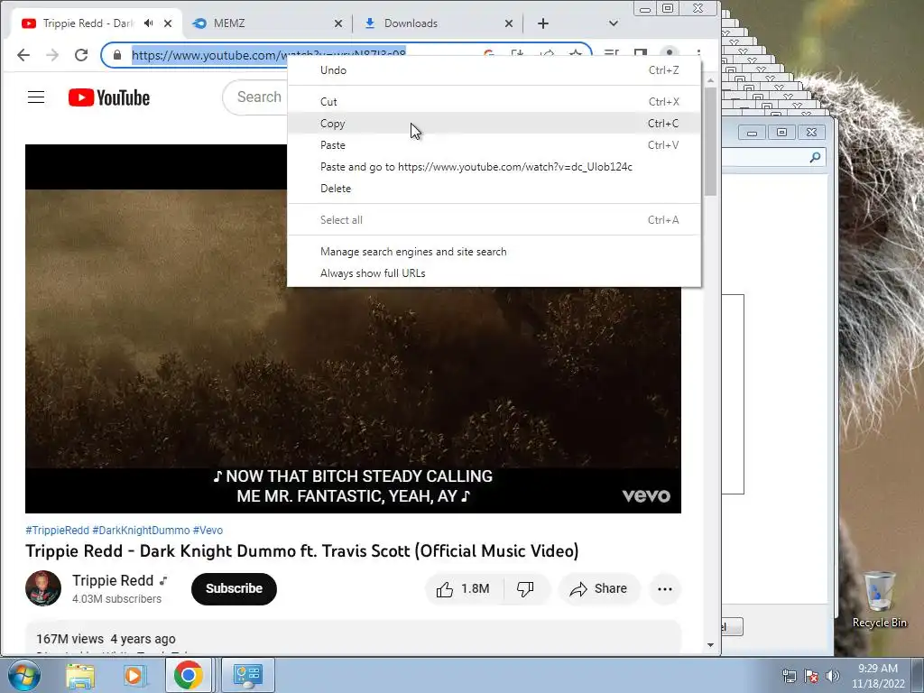Open more actions three-dot menu below video
The width and height of the screenshot is (924, 693).
tap(665, 588)
